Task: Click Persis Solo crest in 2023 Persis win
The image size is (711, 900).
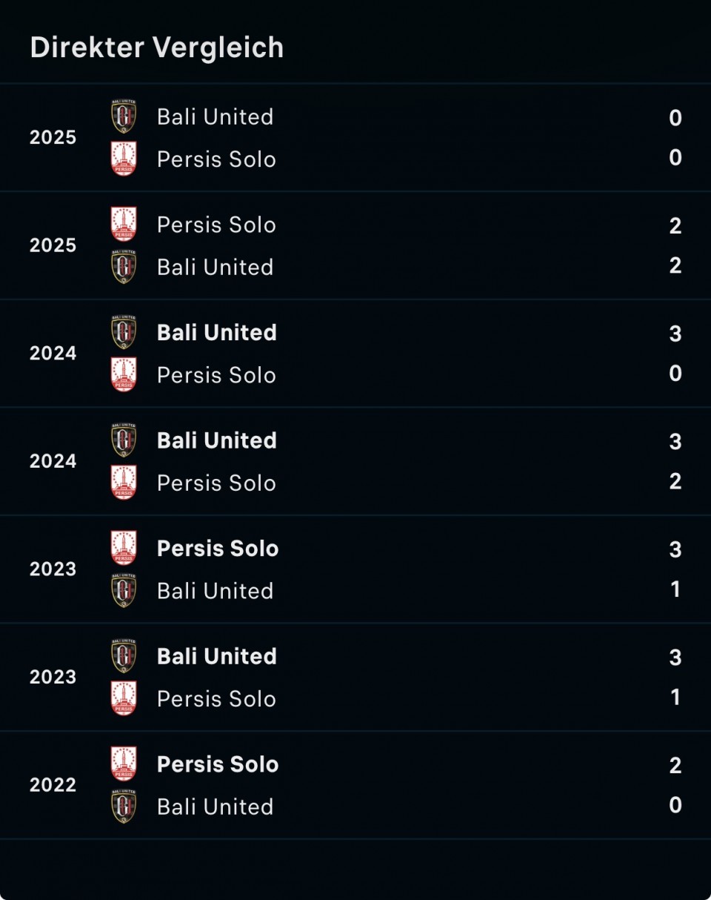Action: point(124,549)
